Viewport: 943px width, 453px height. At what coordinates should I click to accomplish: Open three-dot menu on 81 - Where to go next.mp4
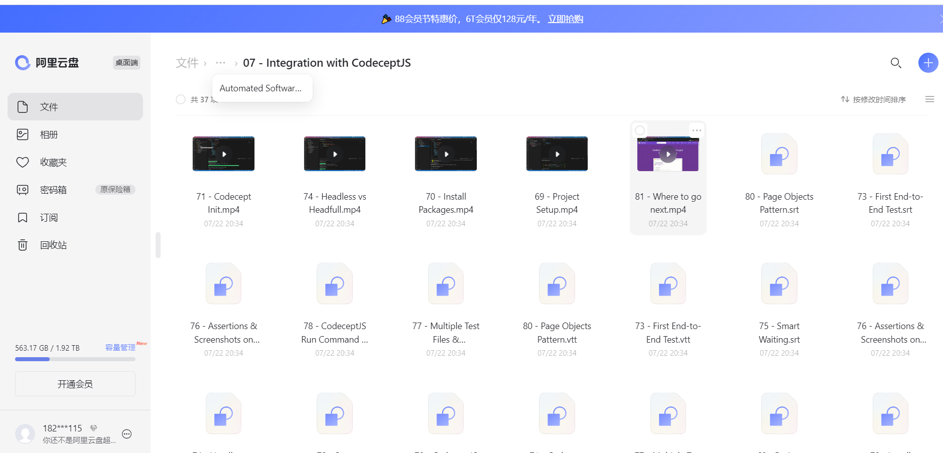[697, 130]
